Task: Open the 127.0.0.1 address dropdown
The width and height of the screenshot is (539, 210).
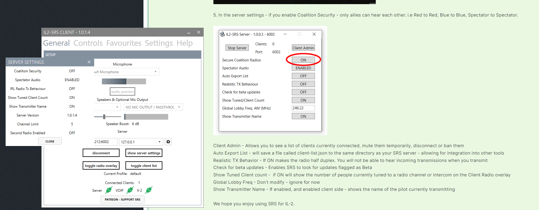Action: click(x=141, y=142)
